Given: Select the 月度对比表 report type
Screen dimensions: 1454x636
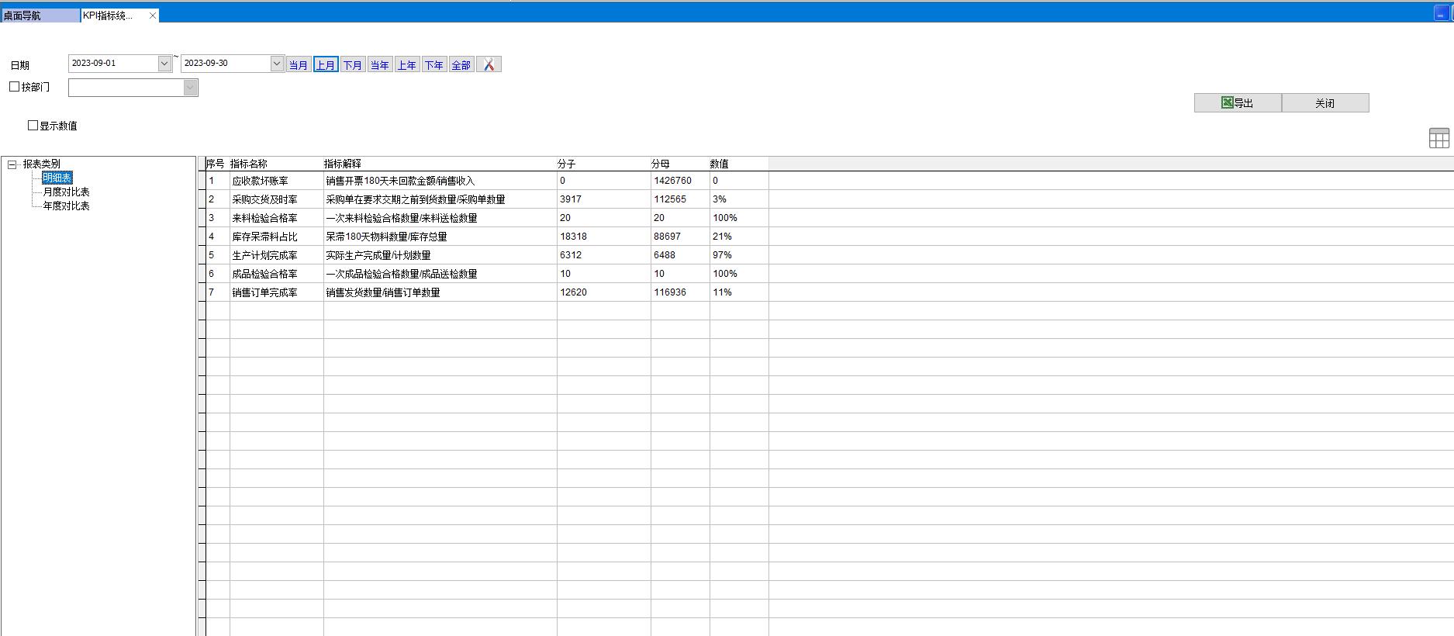Looking at the screenshot, I should coord(66,192).
